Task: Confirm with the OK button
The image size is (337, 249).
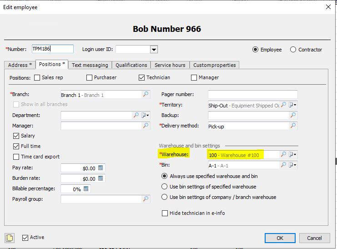Action: 280,238
